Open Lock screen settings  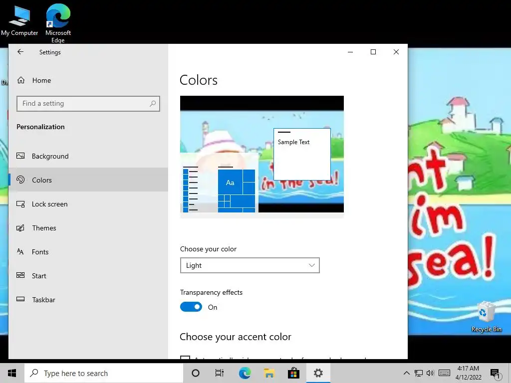tap(88, 204)
